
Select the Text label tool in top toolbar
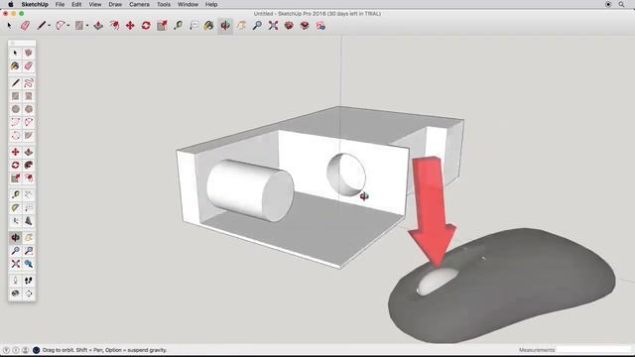[x=194, y=26]
